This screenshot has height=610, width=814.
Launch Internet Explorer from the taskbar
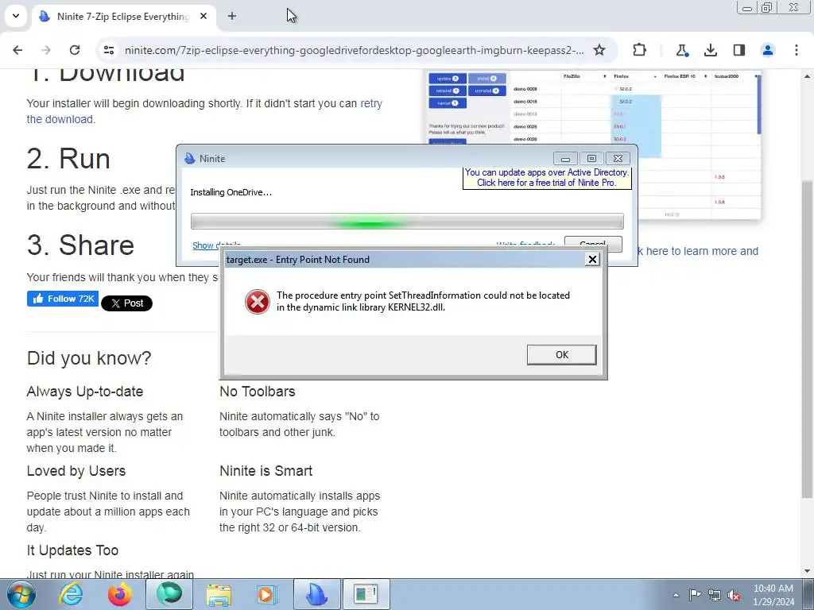(71, 594)
